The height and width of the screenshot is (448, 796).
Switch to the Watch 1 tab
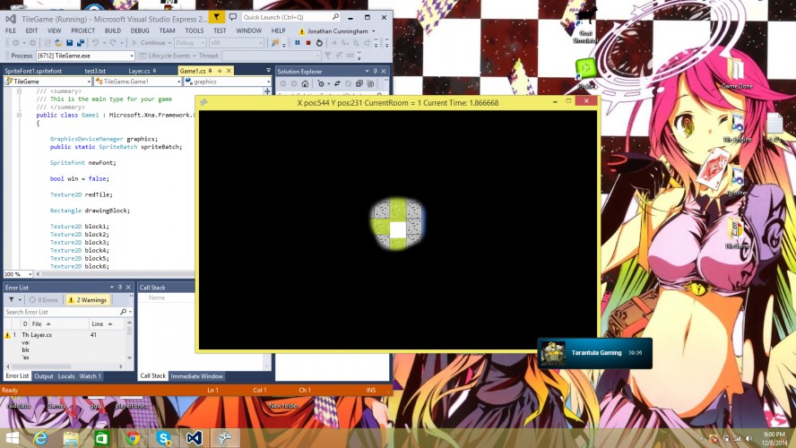90,376
